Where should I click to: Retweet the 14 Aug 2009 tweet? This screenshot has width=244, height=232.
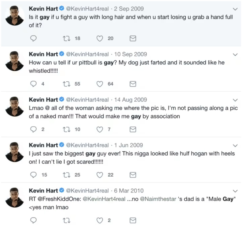pos(66,130)
